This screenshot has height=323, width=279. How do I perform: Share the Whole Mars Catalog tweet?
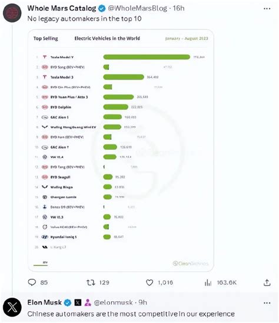coord(267,282)
